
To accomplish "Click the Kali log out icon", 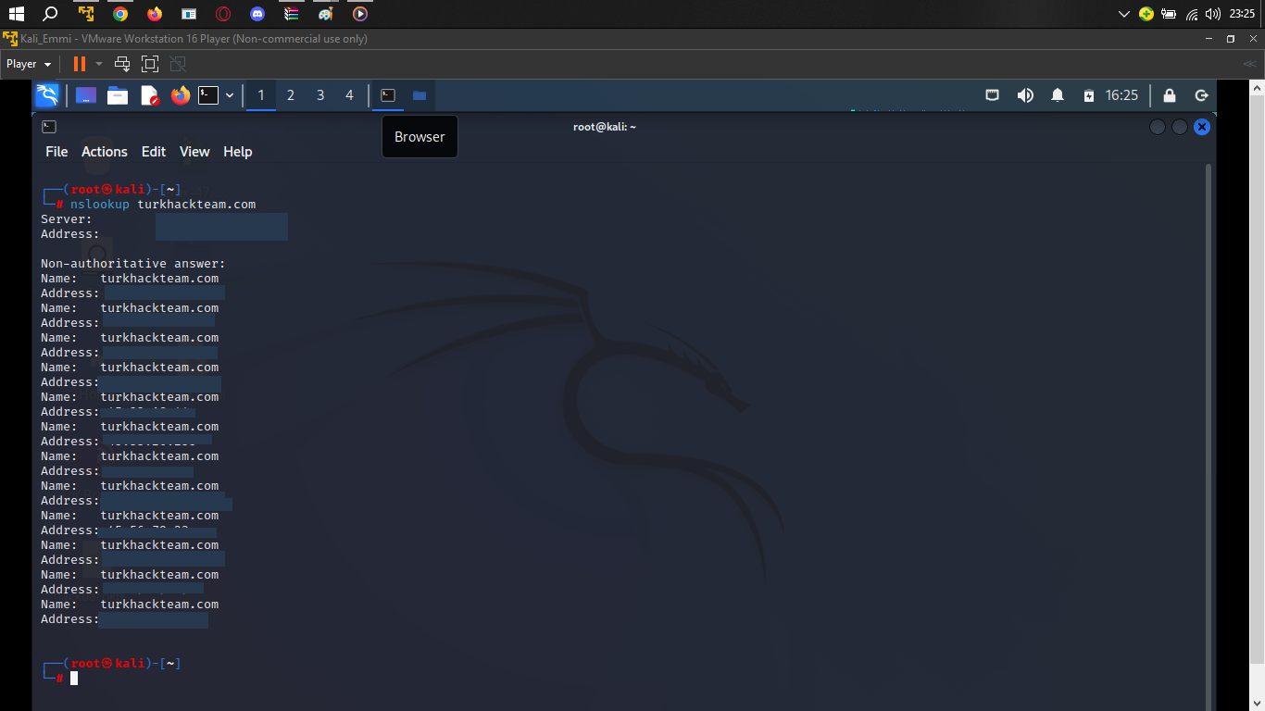I will click(x=1202, y=95).
